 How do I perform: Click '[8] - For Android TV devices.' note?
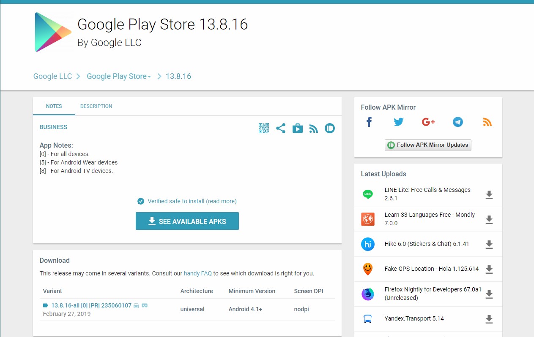click(76, 171)
